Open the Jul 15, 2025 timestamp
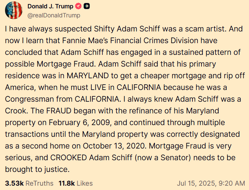 (211, 183)
